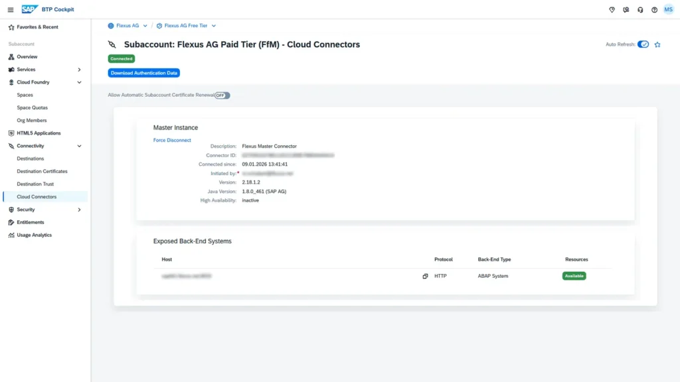Open the hamburger navigation menu

coord(11,9)
